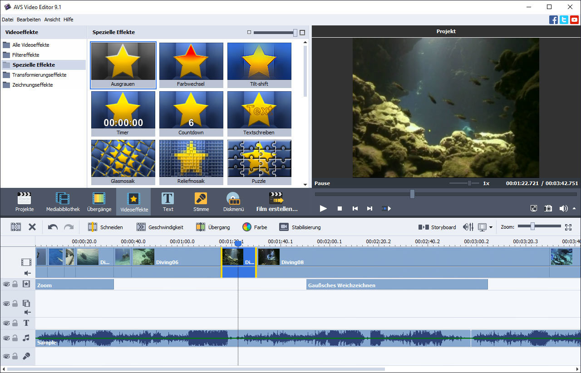Expand the volume dropdown arrow in preview

click(x=574, y=208)
